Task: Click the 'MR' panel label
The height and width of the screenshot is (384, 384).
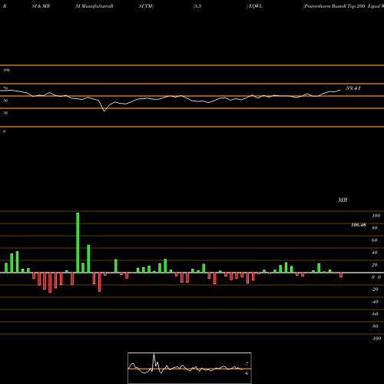Action: (x=343, y=200)
